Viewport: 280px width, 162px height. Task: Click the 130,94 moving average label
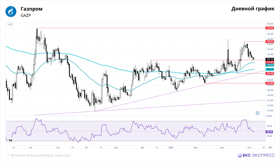click(x=270, y=65)
